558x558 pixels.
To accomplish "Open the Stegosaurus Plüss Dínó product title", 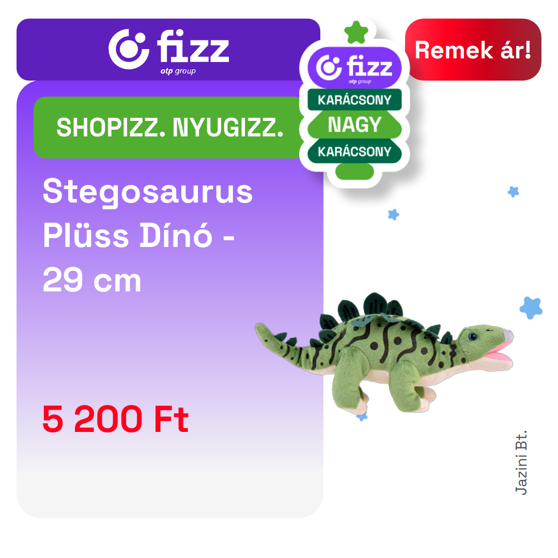I will (x=148, y=235).
